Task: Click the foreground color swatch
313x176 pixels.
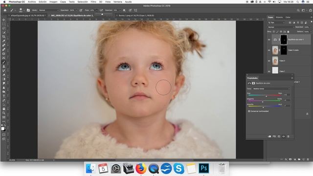Action: pos(3,129)
